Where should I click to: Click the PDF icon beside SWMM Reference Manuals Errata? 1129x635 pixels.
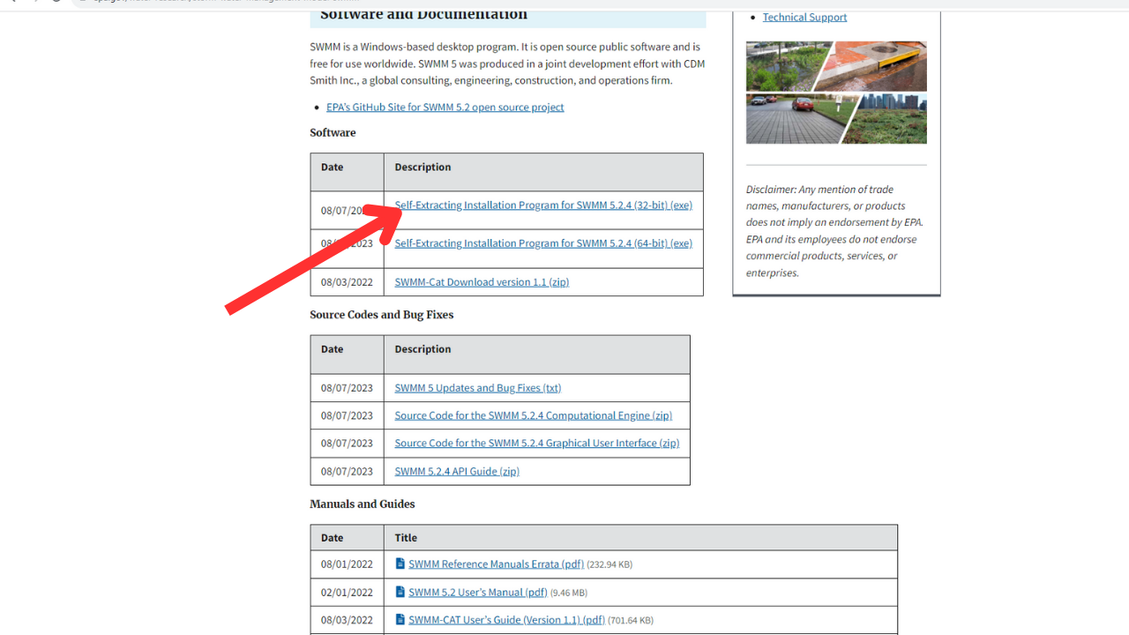click(400, 564)
